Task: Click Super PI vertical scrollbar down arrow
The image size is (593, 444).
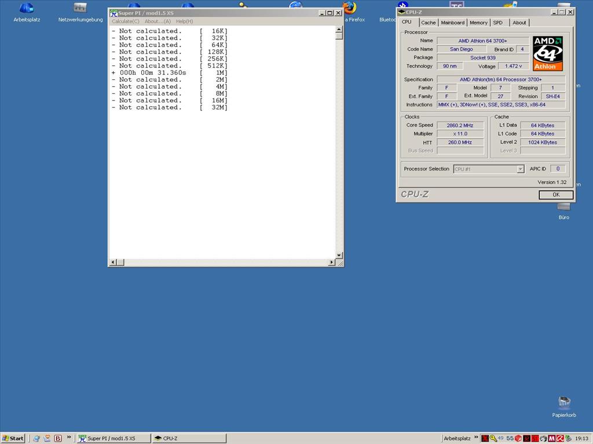Action: click(339, 255)
